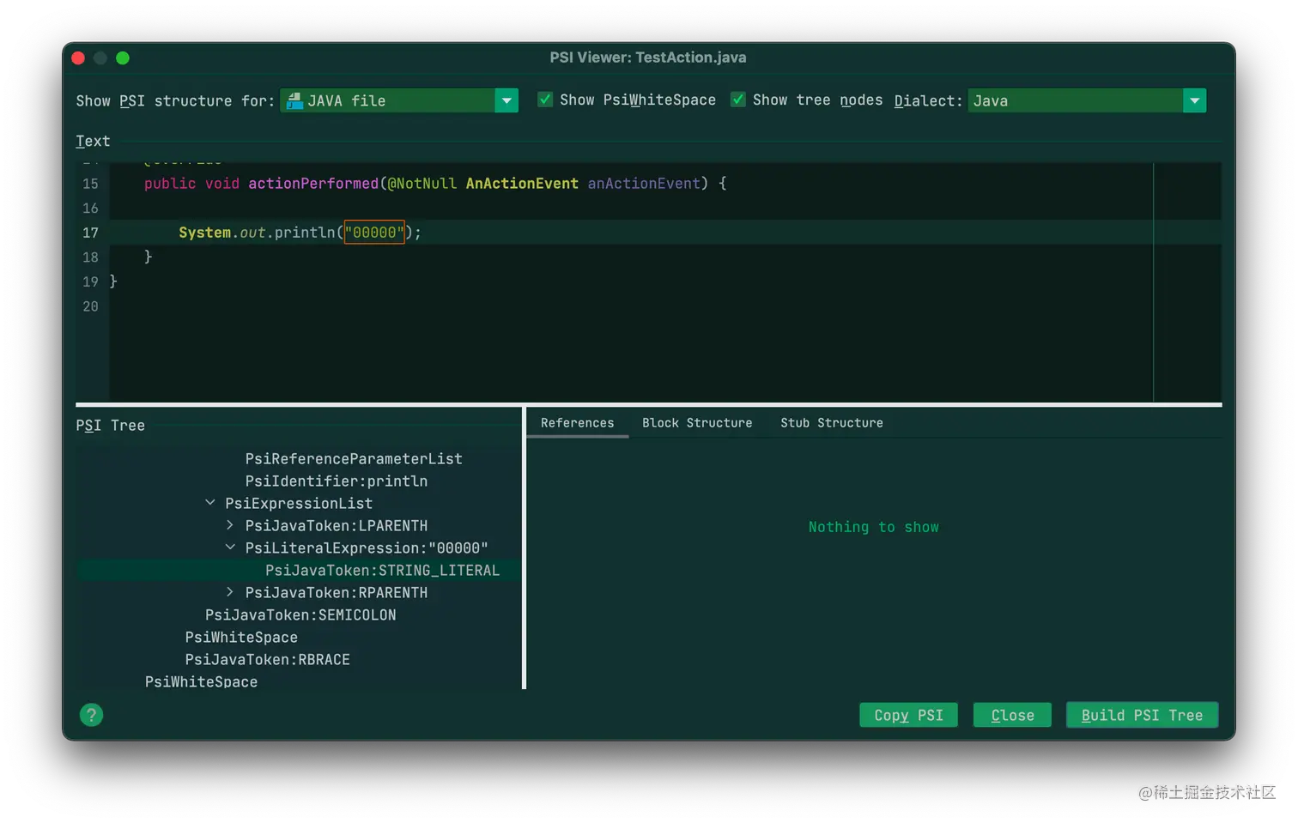The image size is (1298, 823).
Task: Open the Stub Structure tab
Action: pos(832,423)
